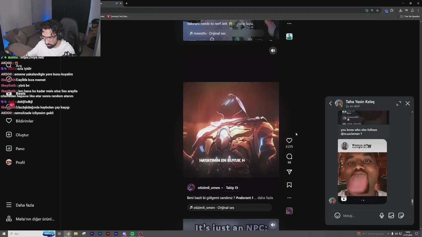Save the otizimli_omen reel with bookmark
422x237 pixels.
[289, 185]
